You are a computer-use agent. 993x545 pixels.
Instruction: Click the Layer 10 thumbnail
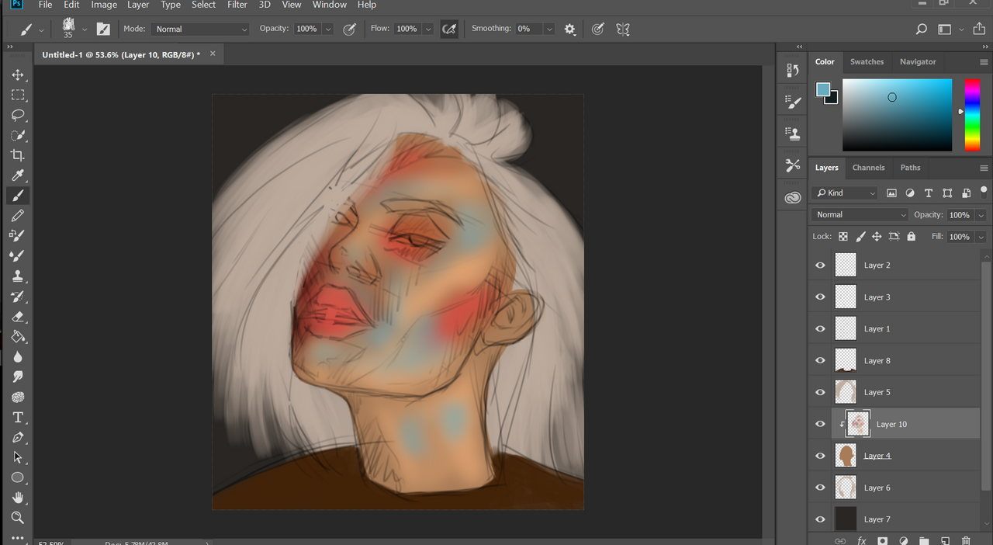coord(858,424)
